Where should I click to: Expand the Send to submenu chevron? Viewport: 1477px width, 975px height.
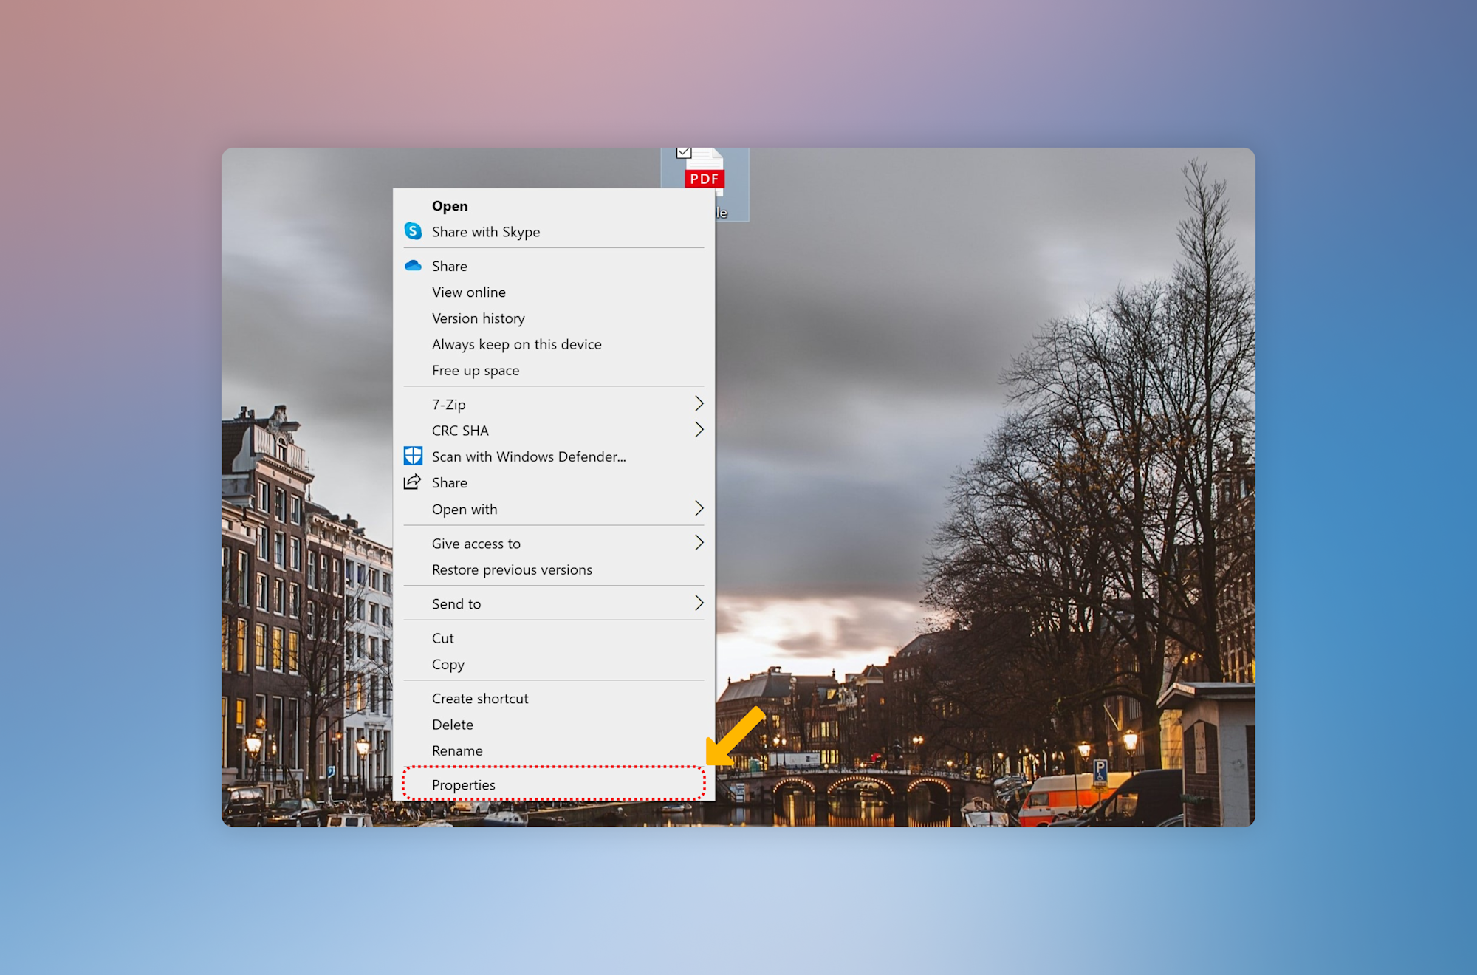[699, 603]
